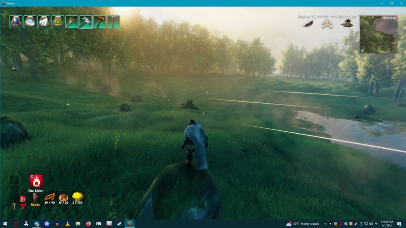Screen dimensions: 406x228
Task: Open File Explorer from taskbar
Action: (x=78, y=224)
